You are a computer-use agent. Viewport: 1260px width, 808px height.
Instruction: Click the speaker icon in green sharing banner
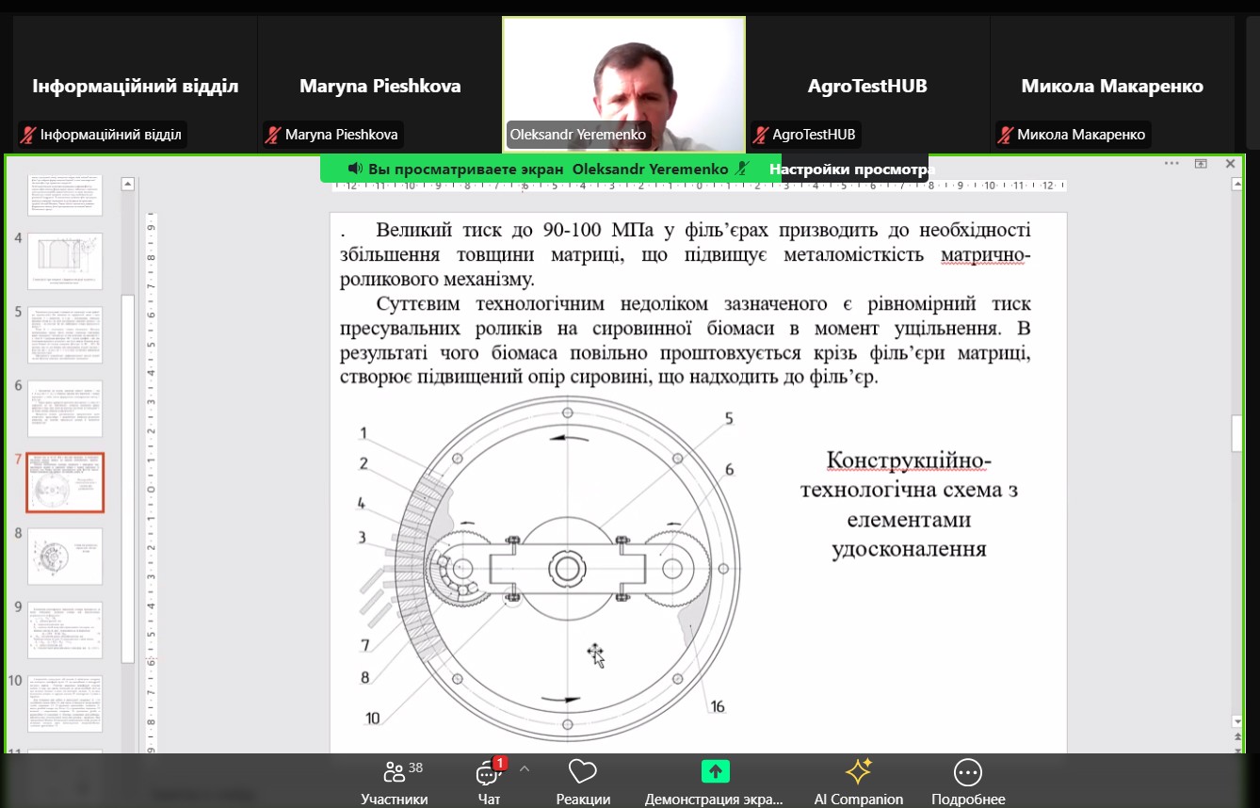pyautogui.click(x=355, y=169)
